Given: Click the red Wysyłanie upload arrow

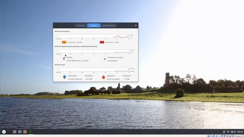Looking at the screenshot, I should click(103, 77).
